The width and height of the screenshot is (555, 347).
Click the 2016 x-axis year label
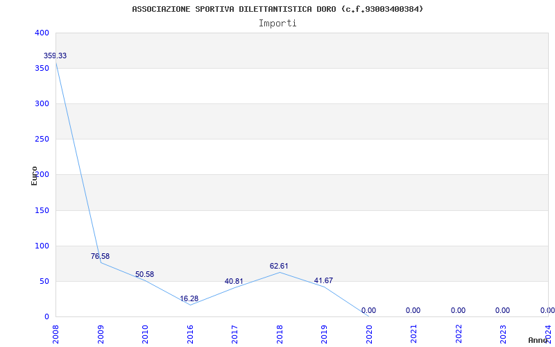(x=190, y=335)
